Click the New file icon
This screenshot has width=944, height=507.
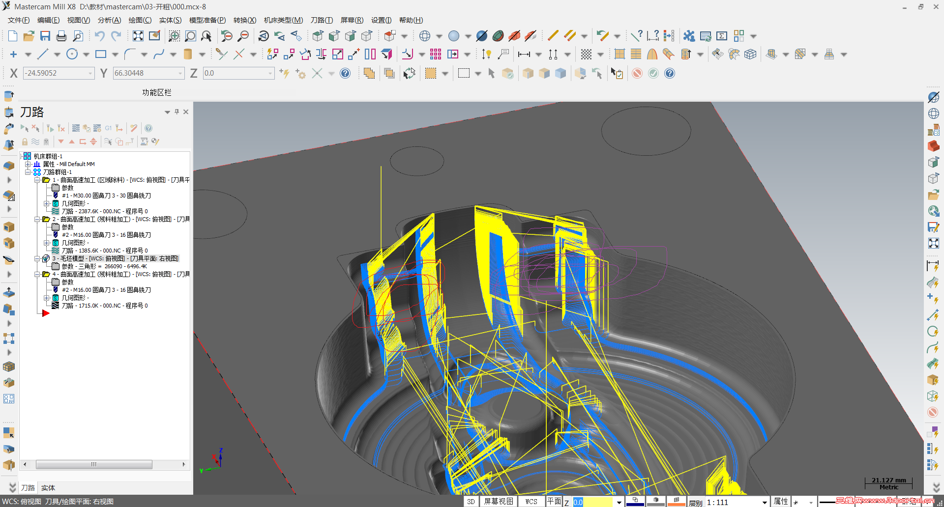(x=13, y=36)
